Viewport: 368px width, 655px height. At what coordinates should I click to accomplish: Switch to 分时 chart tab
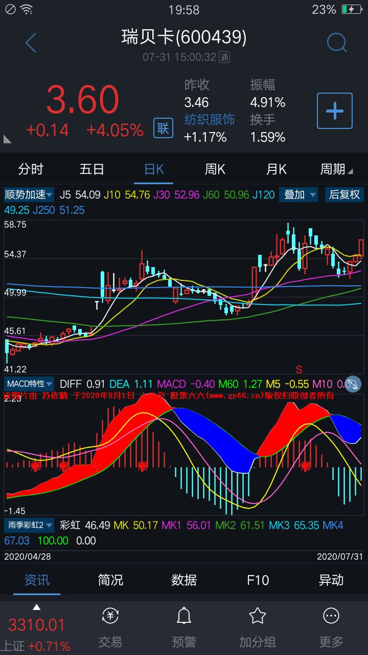point(31,169)
